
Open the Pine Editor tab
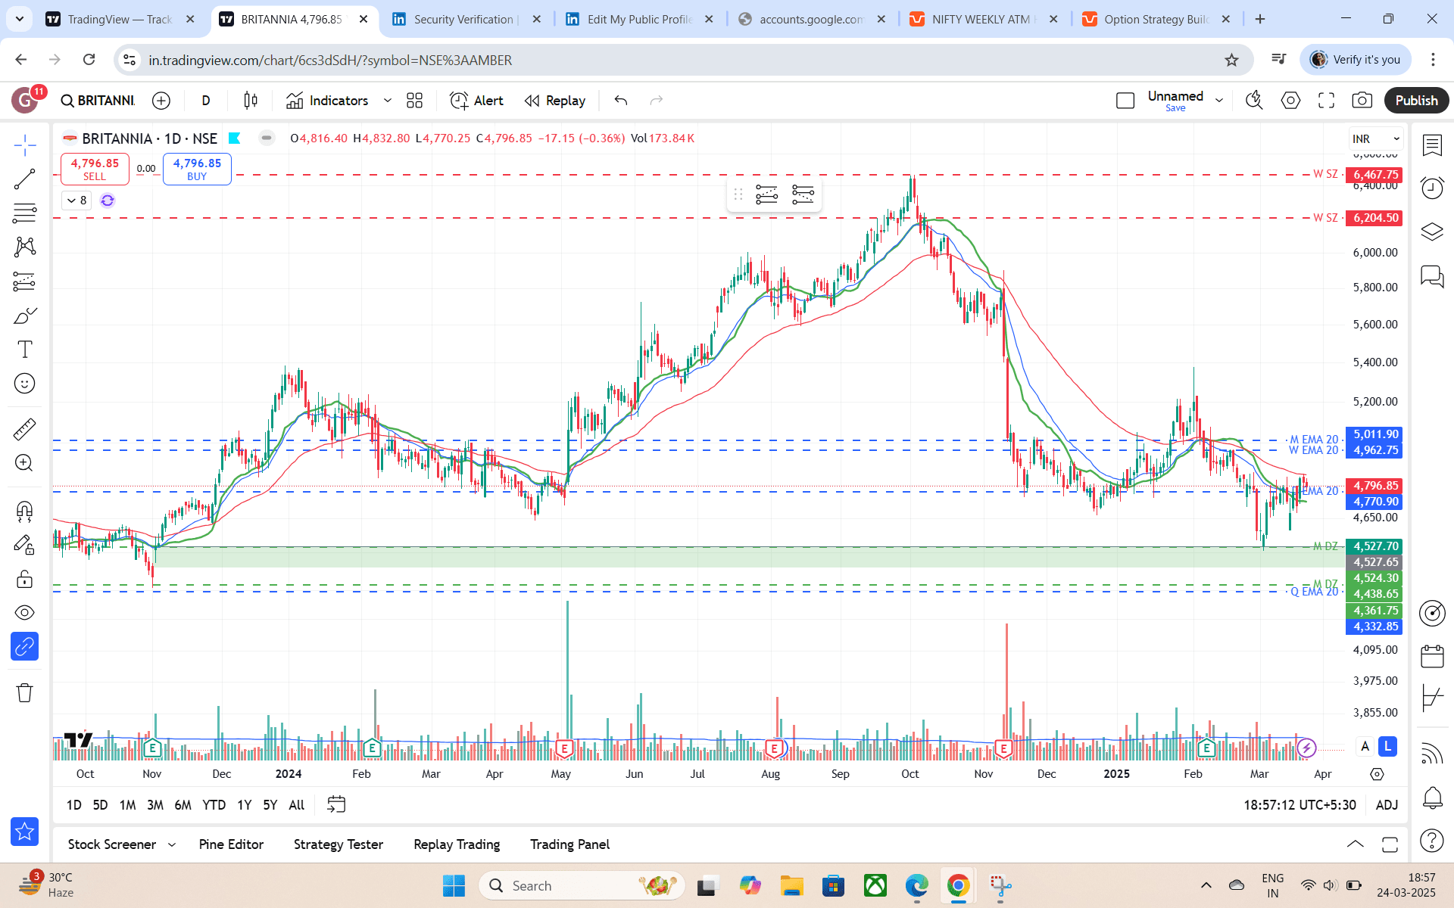point(231,844)
